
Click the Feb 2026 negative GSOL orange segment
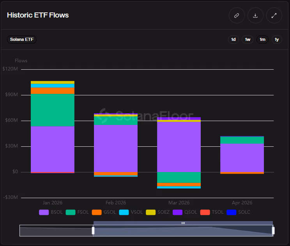tap(116, 174)
